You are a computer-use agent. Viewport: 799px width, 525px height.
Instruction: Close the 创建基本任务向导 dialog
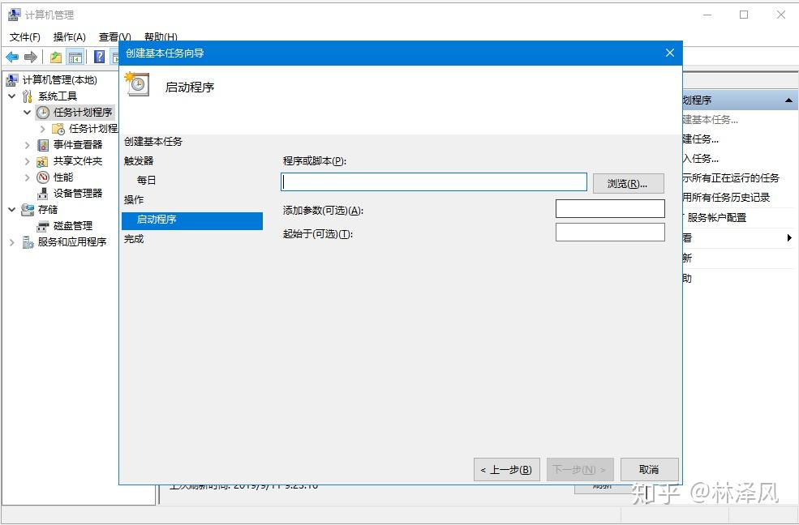tap(670, 53)
